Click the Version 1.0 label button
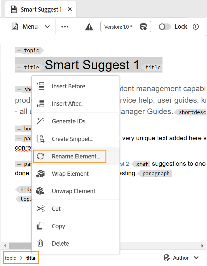207x266 pixels. coord(118,27)
